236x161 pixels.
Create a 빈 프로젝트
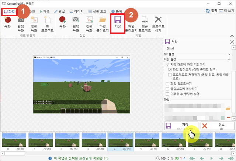pos(48,24)
